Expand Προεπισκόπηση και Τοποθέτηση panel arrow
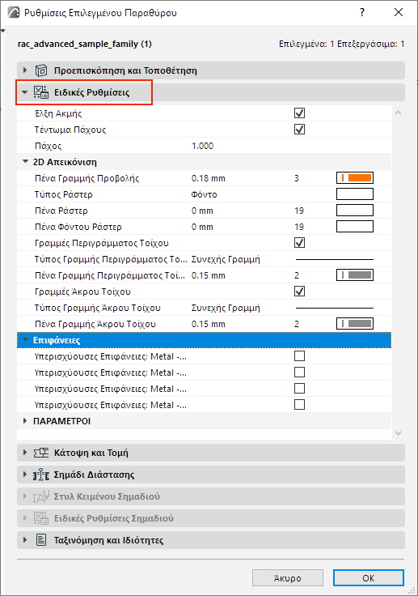Screen dimensions: 418x596 pos(25,70)
